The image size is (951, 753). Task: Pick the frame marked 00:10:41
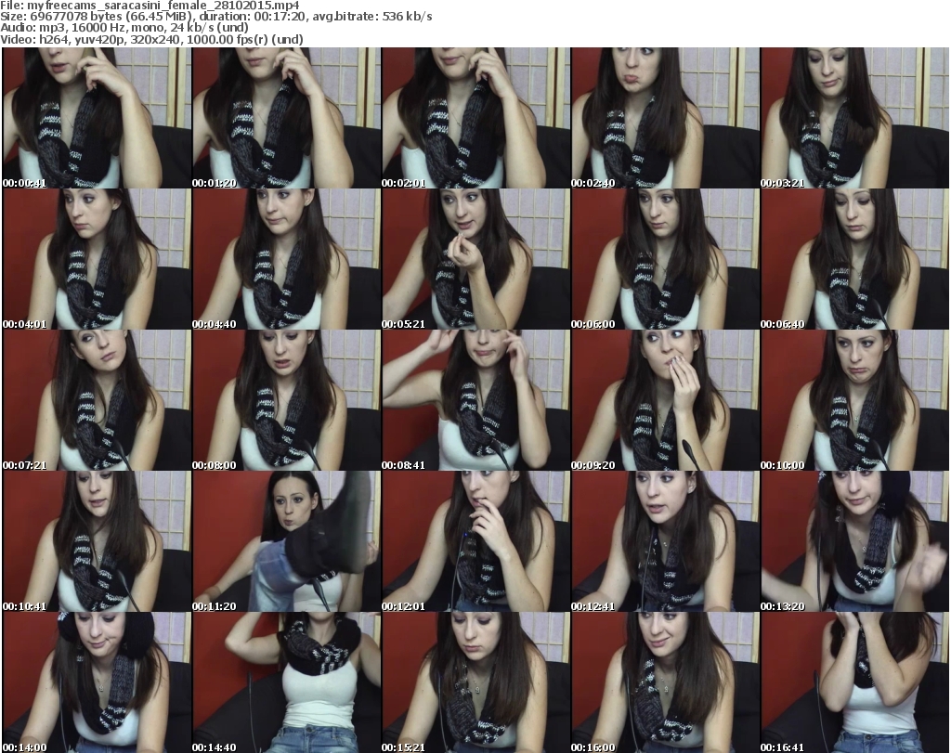[97, 542]
